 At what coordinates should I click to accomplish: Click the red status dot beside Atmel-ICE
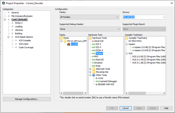[93, 41]
